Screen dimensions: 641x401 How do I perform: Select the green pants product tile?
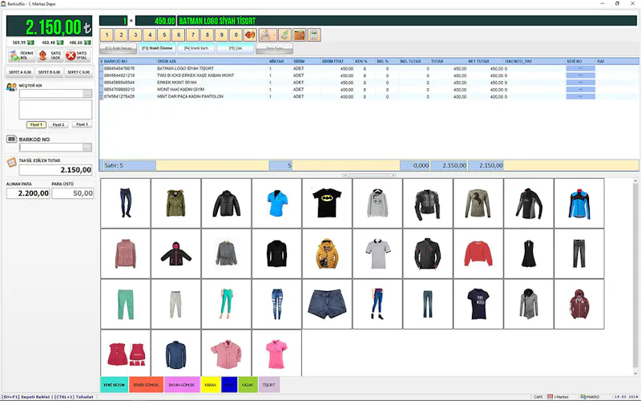coord(126,304)
